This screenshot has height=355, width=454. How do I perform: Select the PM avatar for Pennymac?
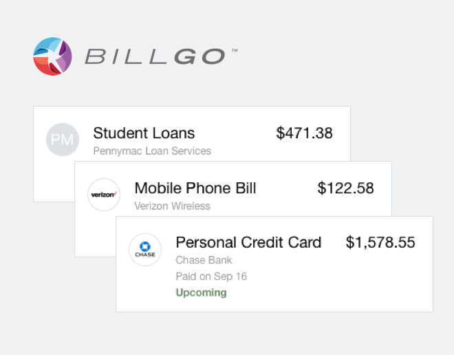tap(63, 140)
